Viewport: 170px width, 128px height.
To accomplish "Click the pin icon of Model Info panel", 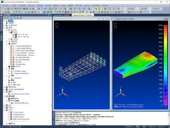I will coord(49,15).
